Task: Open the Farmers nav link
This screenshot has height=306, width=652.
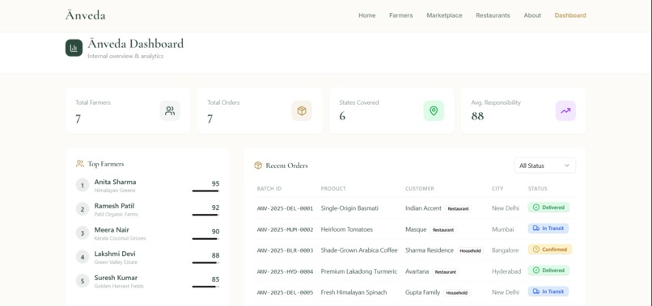Action: (401, 15)
